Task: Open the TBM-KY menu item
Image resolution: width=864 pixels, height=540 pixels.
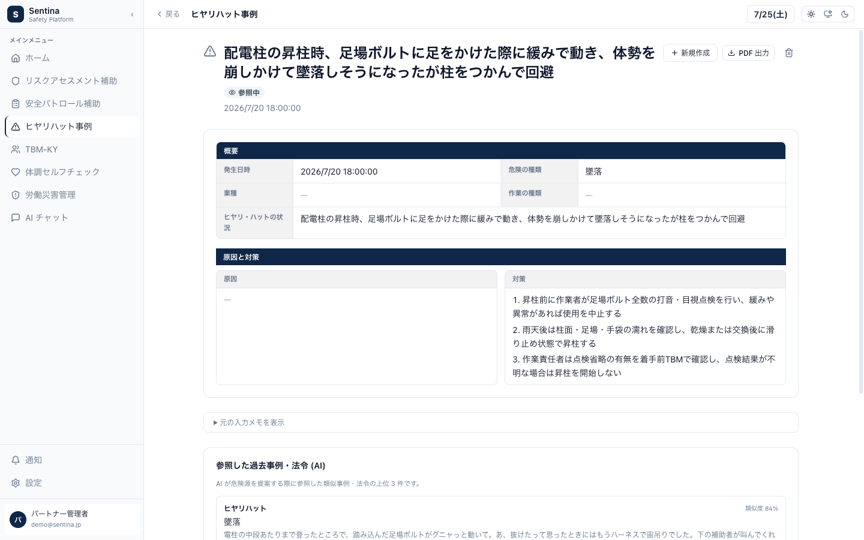Action: pos(71,149)
